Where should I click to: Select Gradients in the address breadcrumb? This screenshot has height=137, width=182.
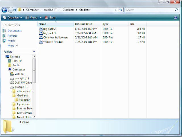68,10
